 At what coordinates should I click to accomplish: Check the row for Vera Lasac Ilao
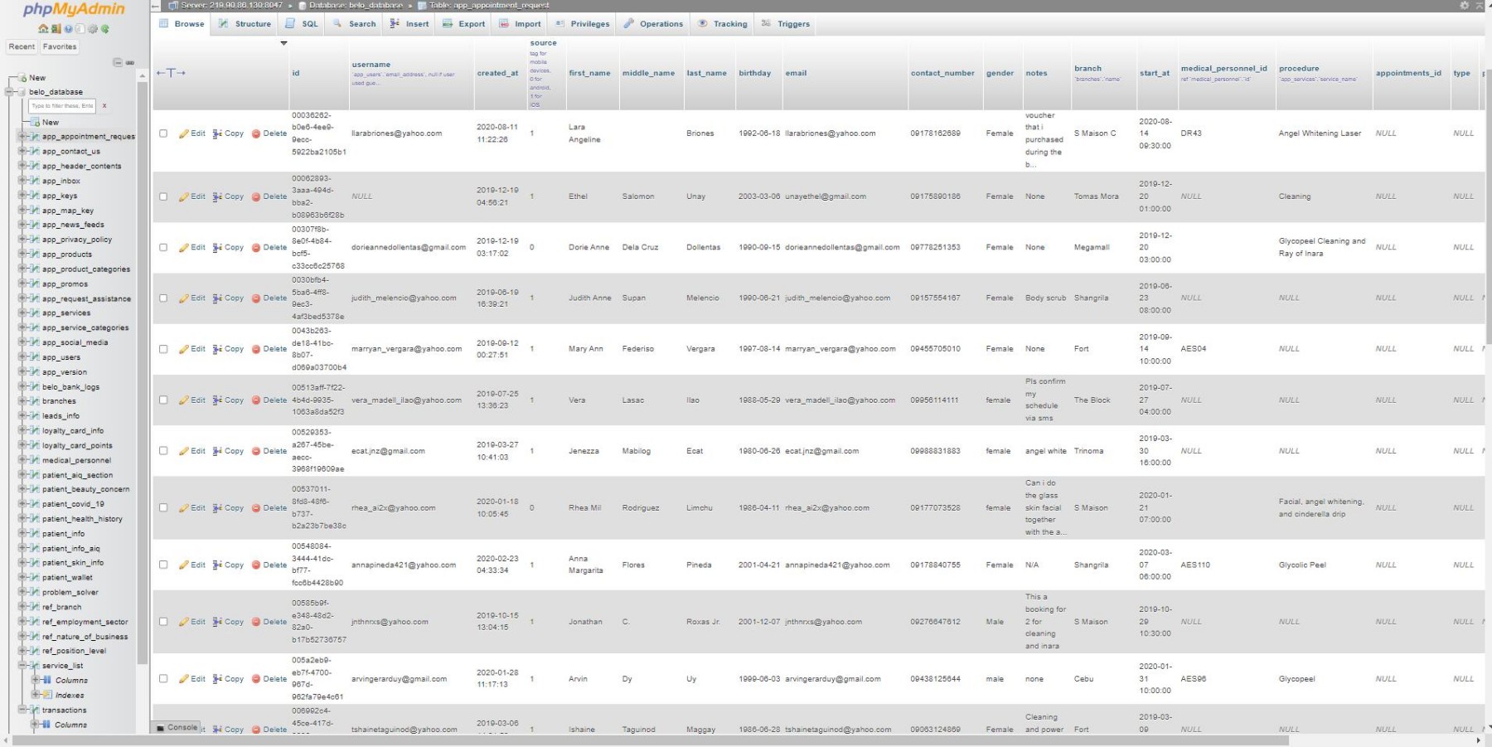pyautogui.click(x=163, y=400)
